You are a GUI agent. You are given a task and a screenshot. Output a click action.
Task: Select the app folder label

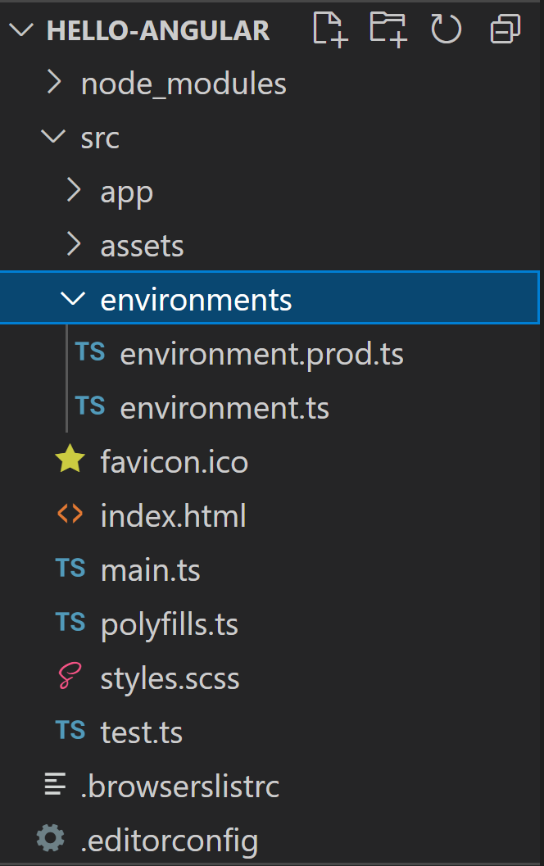[127, 194]
